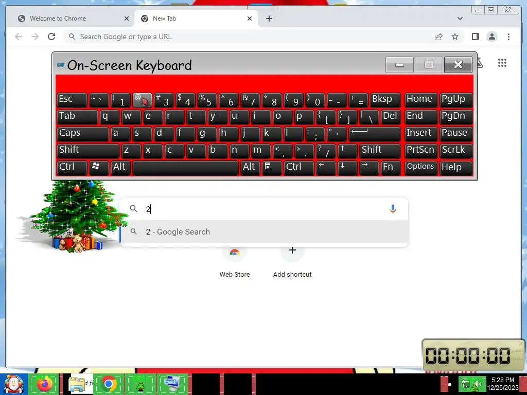Go forward in Chrome
The height and width of the screenshot is (395, 527).
click(35, 37)
